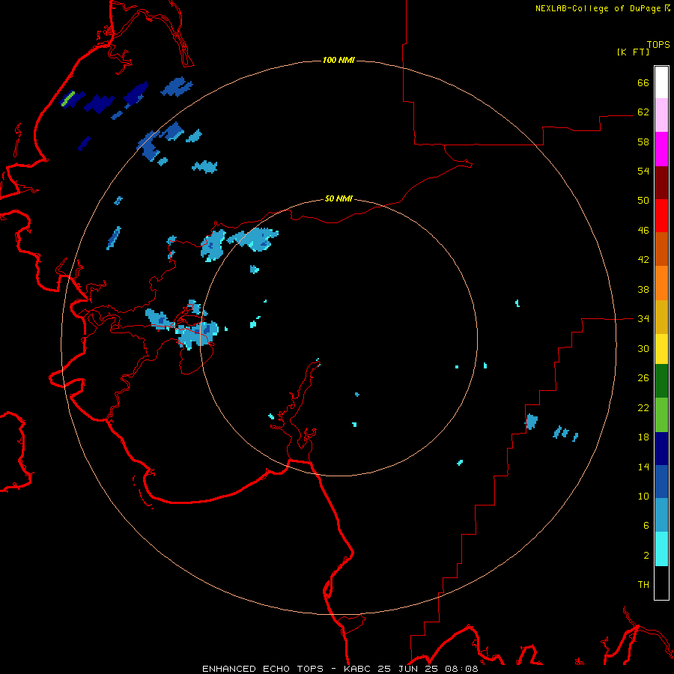This screenshot has height=674, width=674.
Task: Click the navy legend swatch
Action: pyautogui.click(x=661, y=449)
